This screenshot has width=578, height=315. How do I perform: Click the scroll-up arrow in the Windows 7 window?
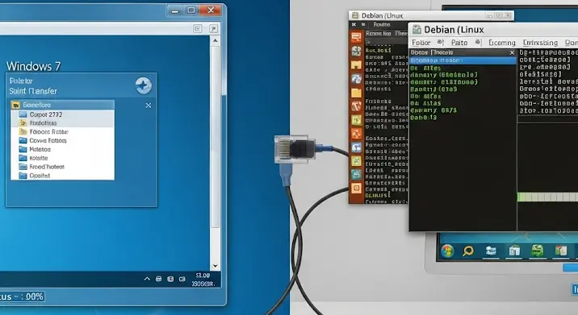click(x=216, y=40)
